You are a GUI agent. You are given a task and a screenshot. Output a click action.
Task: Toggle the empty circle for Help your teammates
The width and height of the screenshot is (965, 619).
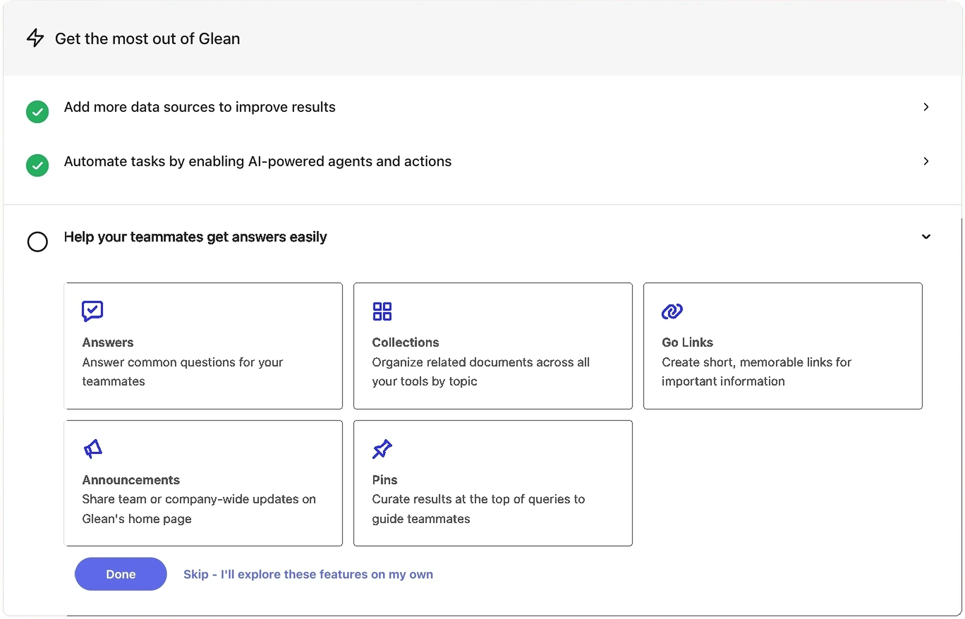pos(37,242)
